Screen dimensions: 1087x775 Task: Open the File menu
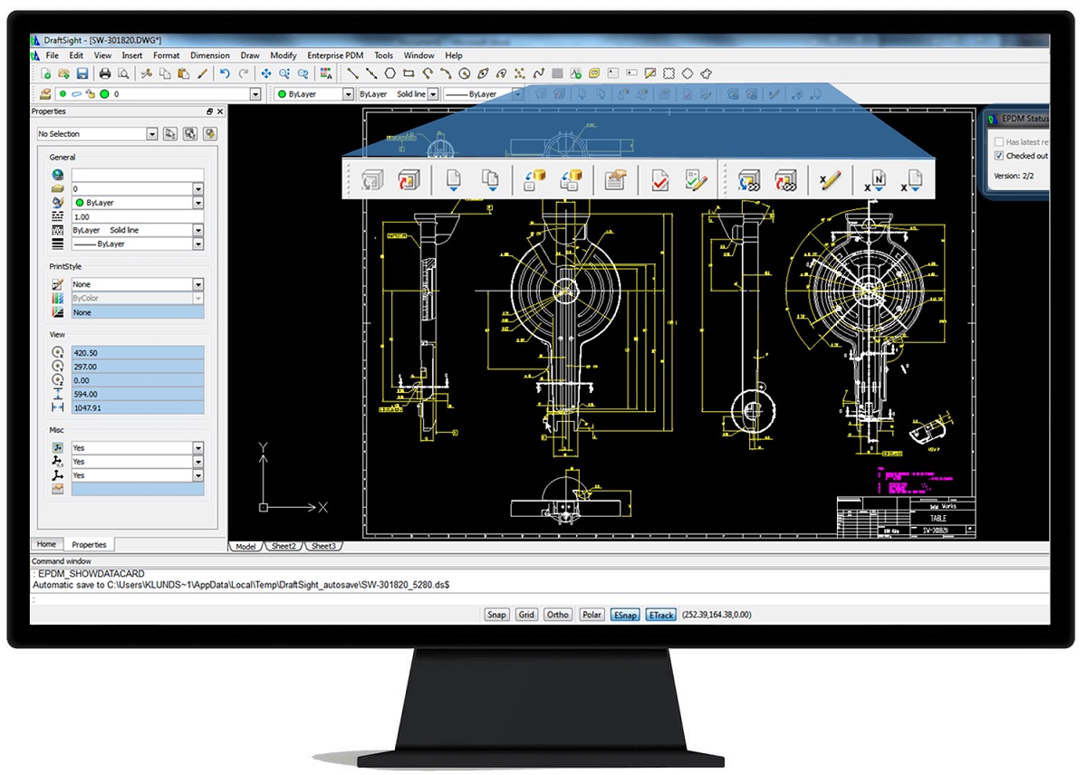click(53, 55)
